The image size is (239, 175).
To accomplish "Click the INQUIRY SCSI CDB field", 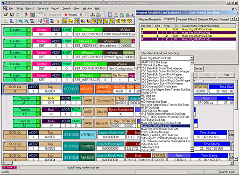I will pos(86,89).
